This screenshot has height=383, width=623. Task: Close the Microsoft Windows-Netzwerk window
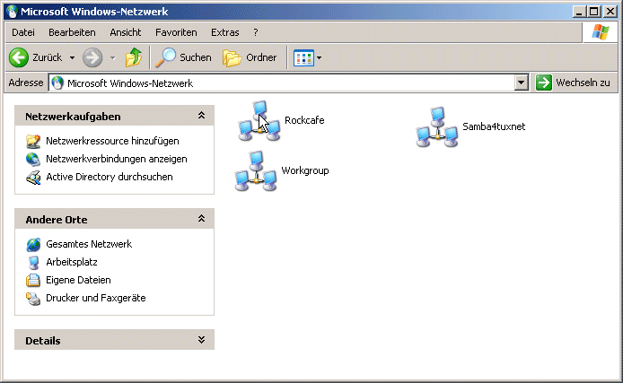point(610,12)
